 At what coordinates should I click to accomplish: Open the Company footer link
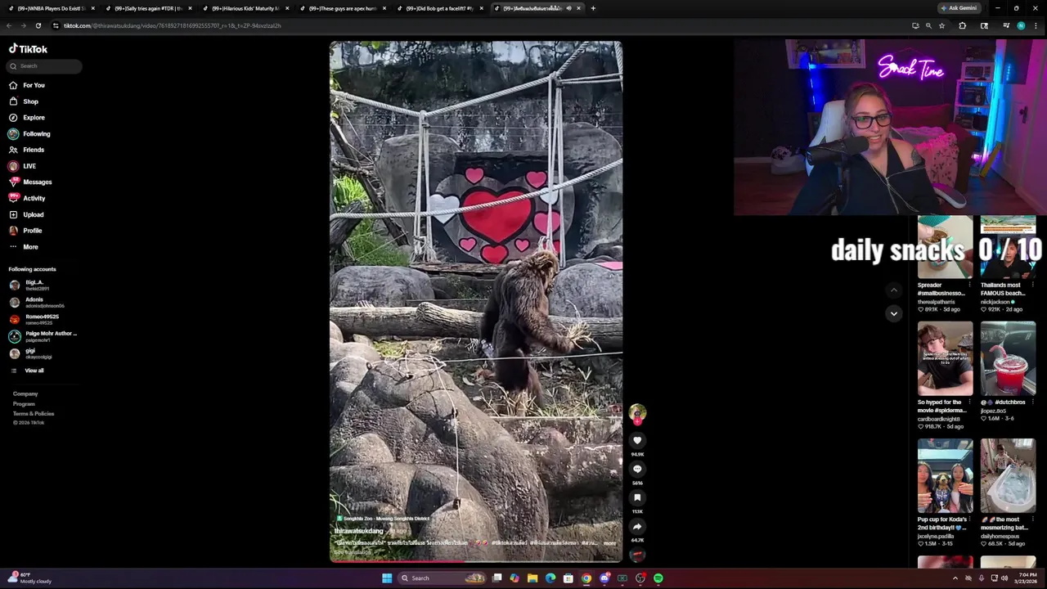point(25,393)
